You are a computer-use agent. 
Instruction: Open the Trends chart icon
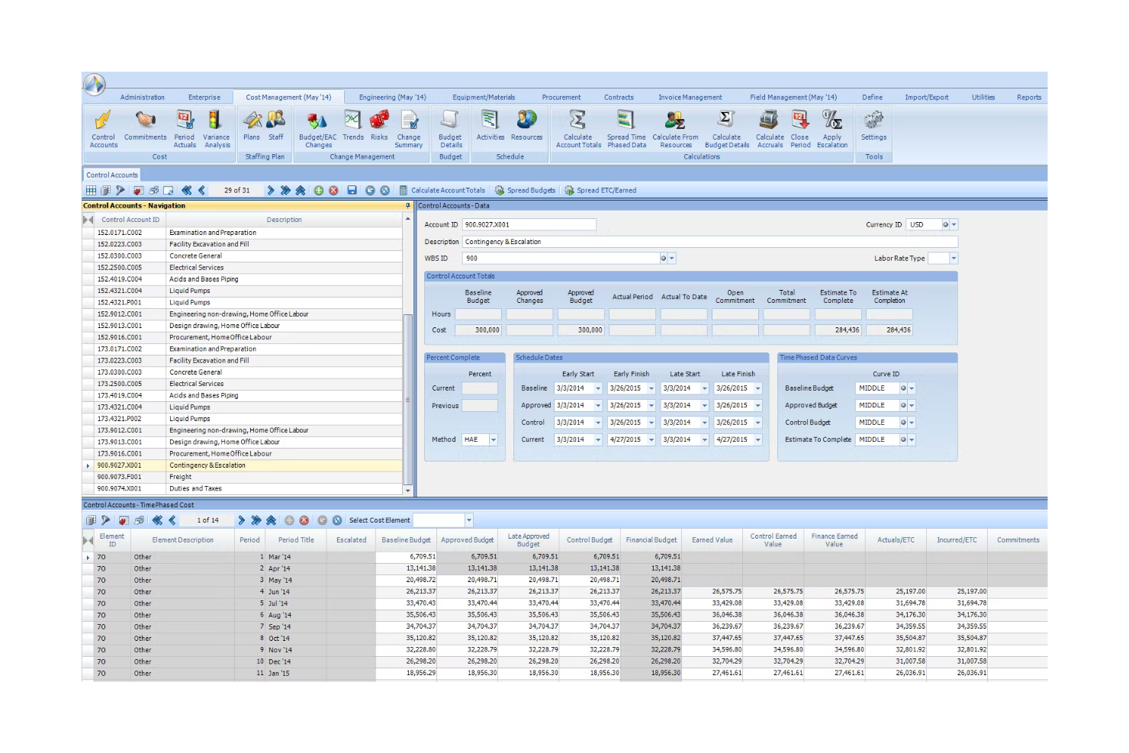(x=352, y=126)
